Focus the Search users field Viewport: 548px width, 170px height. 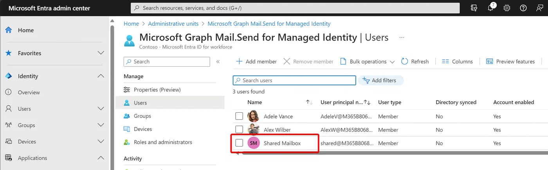point(294,80)
